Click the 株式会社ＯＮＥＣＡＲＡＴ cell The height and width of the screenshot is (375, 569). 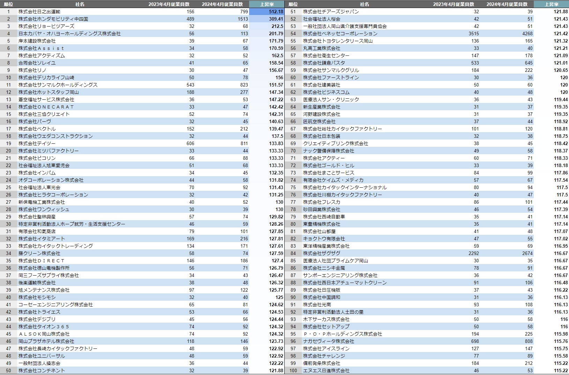[x=46, y=107]
